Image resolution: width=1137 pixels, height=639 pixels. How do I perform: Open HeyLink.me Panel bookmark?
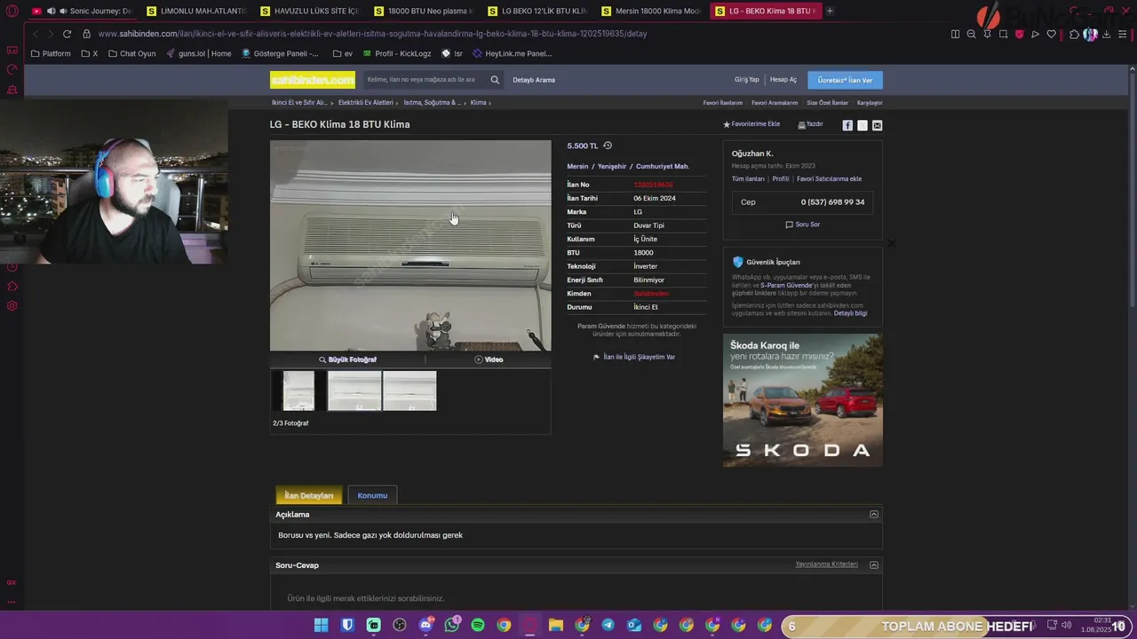[513, 53]
